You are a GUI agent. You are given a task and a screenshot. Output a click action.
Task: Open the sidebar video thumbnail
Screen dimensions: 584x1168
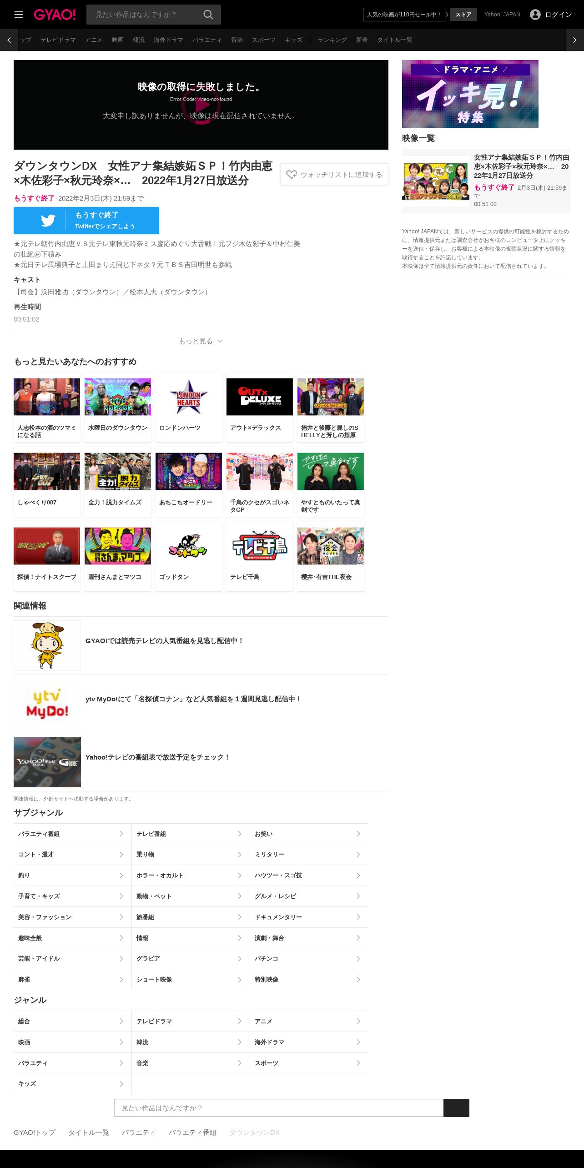point(436,181)
